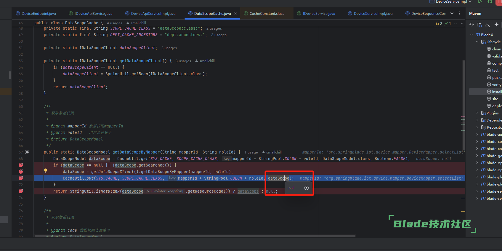502x251 pixels.
Task: Open tab options kebab menu
Action: [460, 13]
